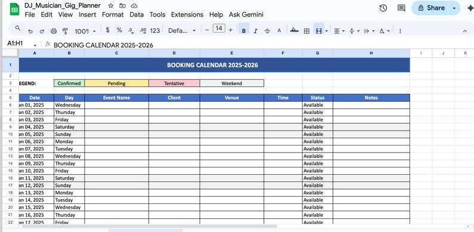Format as percent
Screen dimensions: 474x232
point(119,30)
